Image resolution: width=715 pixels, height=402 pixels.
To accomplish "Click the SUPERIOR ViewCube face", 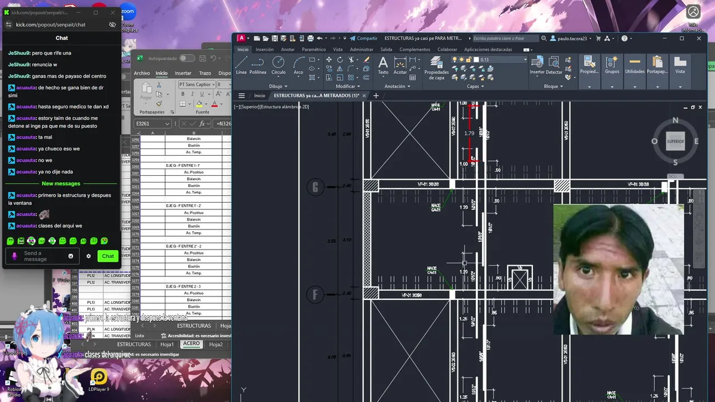I will tap(675, 141).
